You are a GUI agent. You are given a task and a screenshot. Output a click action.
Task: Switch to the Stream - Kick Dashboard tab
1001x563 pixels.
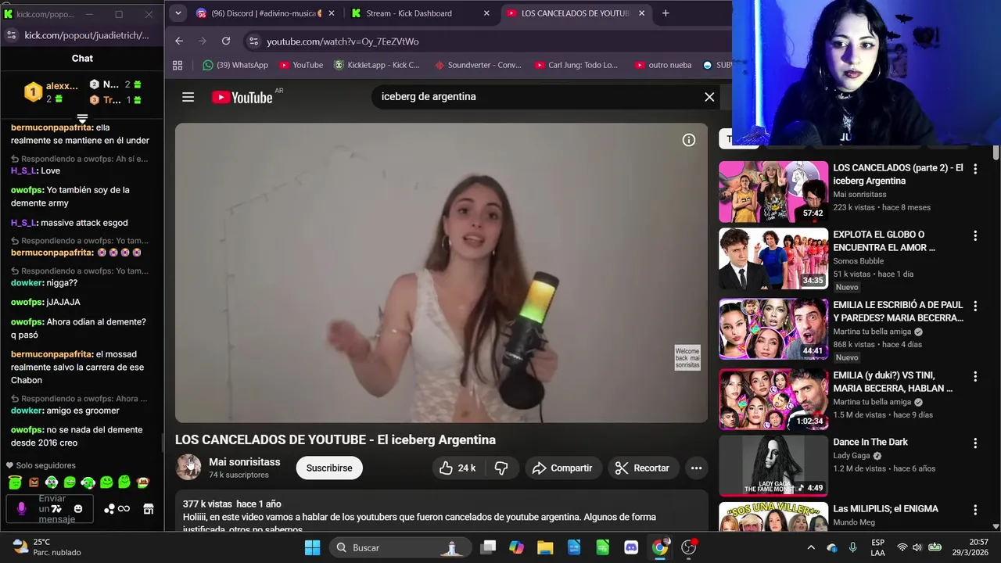[x=419, y=13]
